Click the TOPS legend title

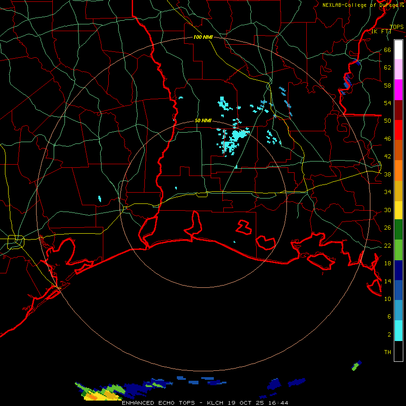tap(397, 27)
